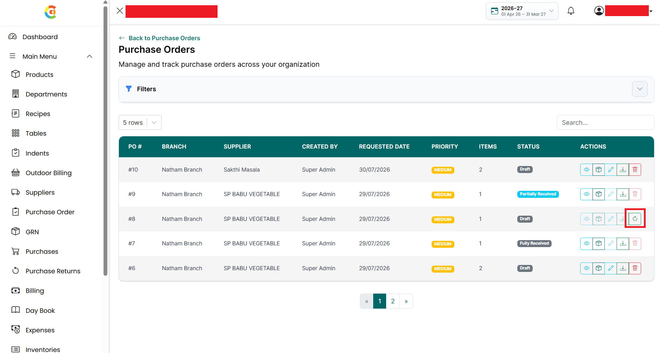Screen dimensions: 660x353
Task: Click Partially Received status badge
Action: click(538, 194)
